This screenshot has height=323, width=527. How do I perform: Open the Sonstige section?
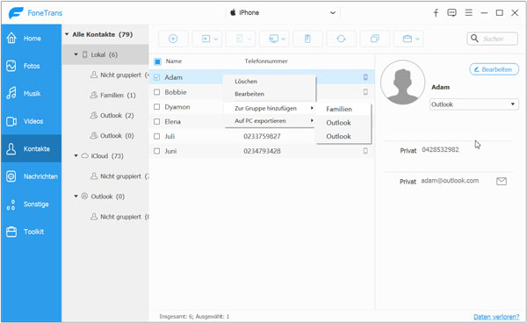coord(32,205)
